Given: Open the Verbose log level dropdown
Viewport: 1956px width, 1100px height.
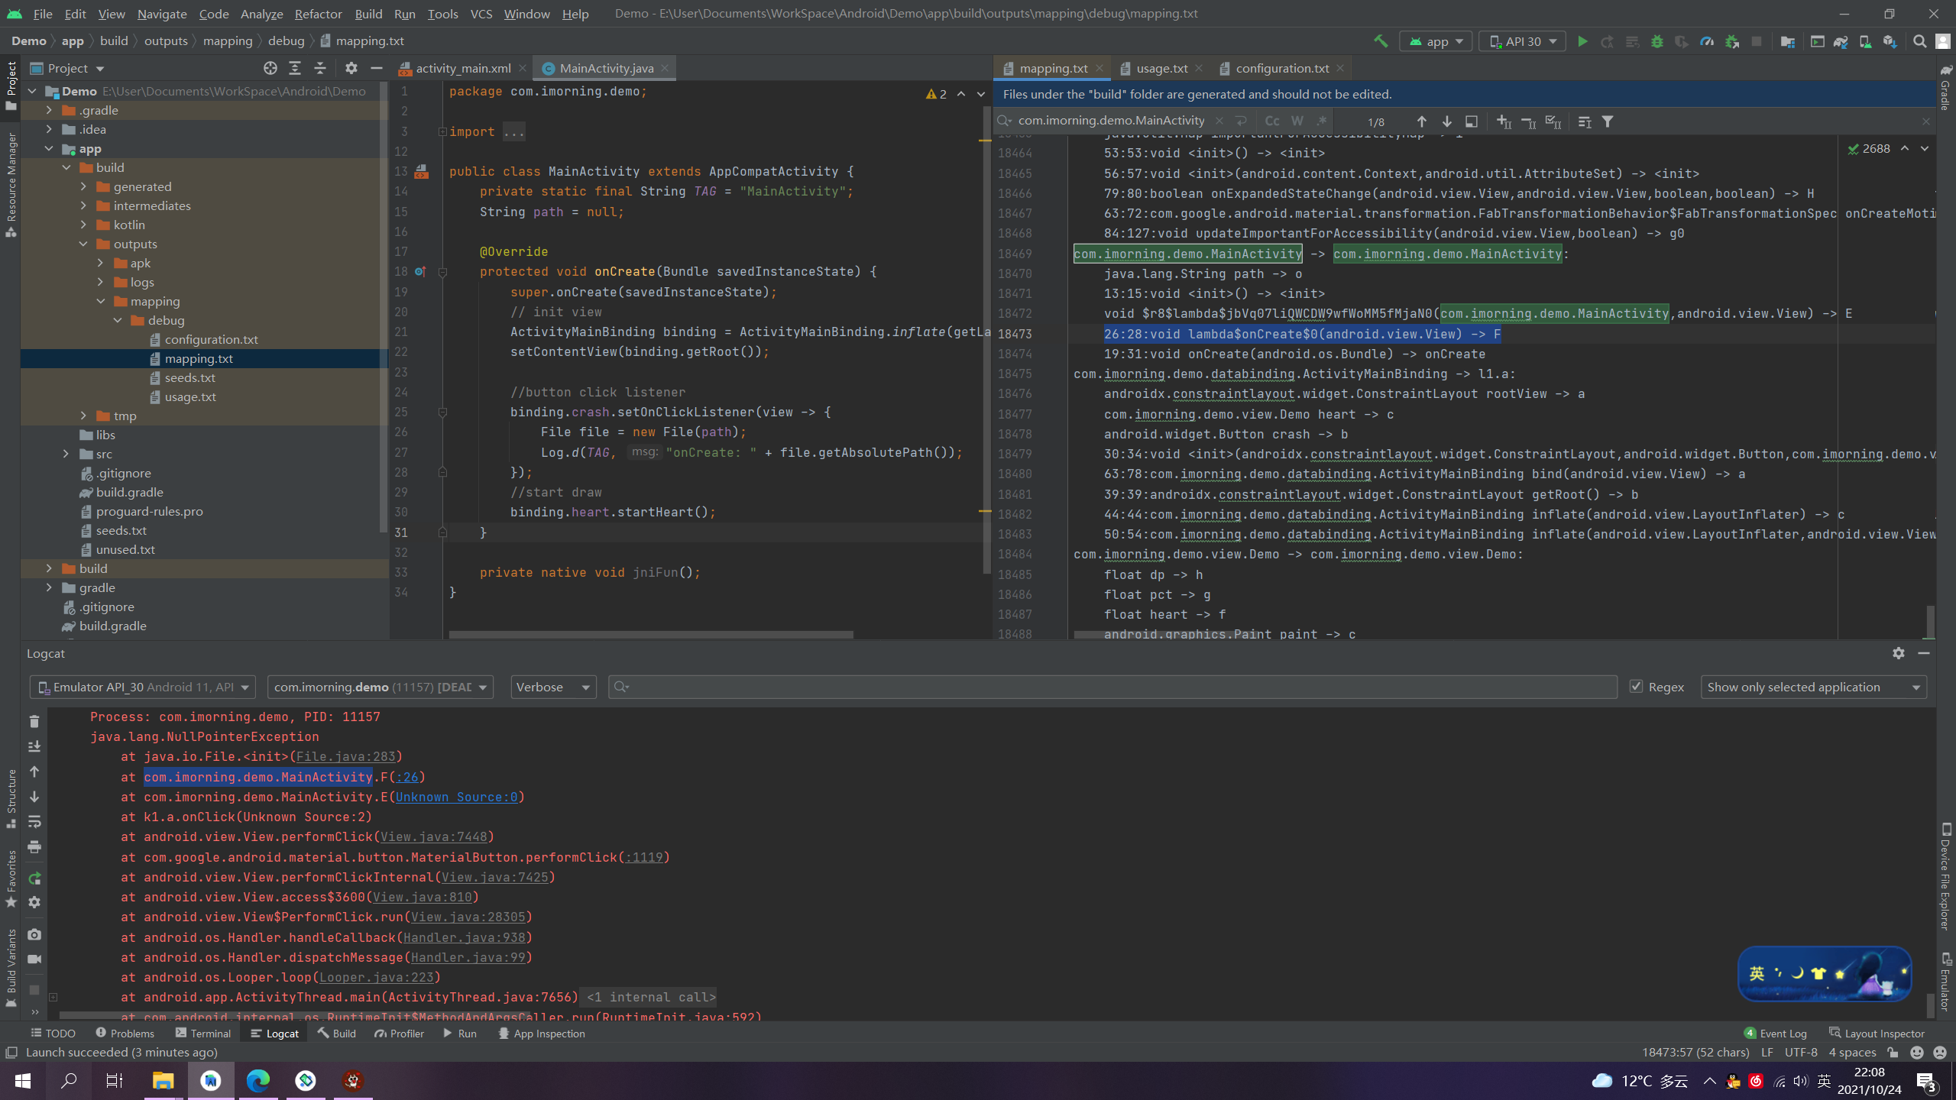Looking at the screenshot, I should pyautogui.click(x=553, y=687).
